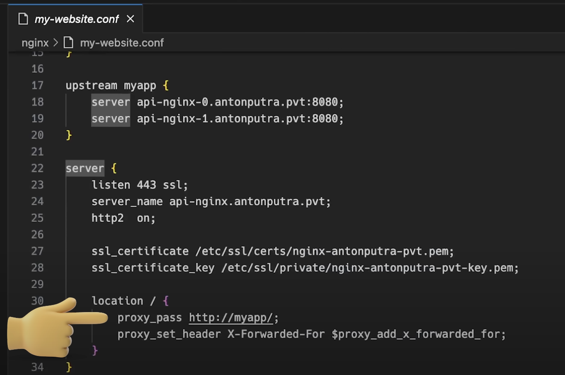Click 'X-Forwarded-For' header name

(x=276, y=334)
